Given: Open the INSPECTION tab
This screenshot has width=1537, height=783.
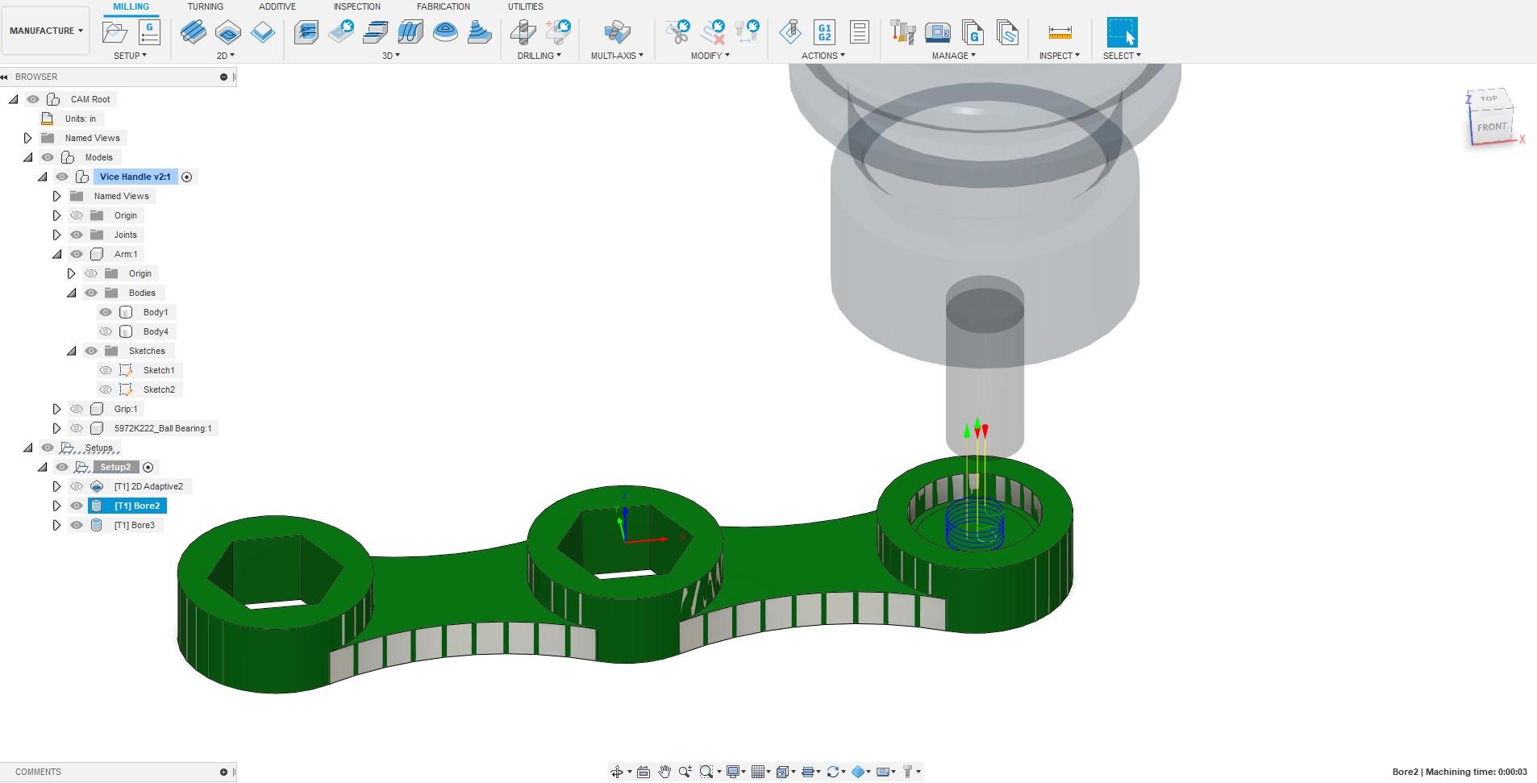Looking at the screenshot, I should pos(356,6).
